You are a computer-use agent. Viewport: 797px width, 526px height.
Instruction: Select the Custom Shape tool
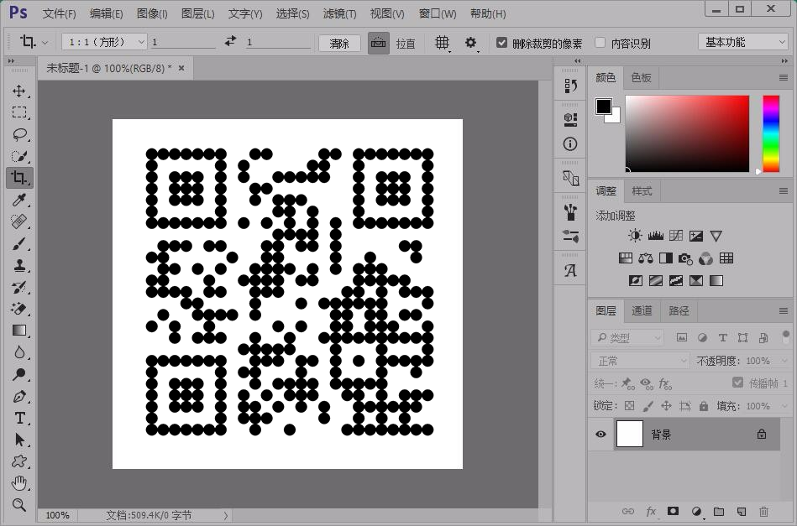click(19, 461)
